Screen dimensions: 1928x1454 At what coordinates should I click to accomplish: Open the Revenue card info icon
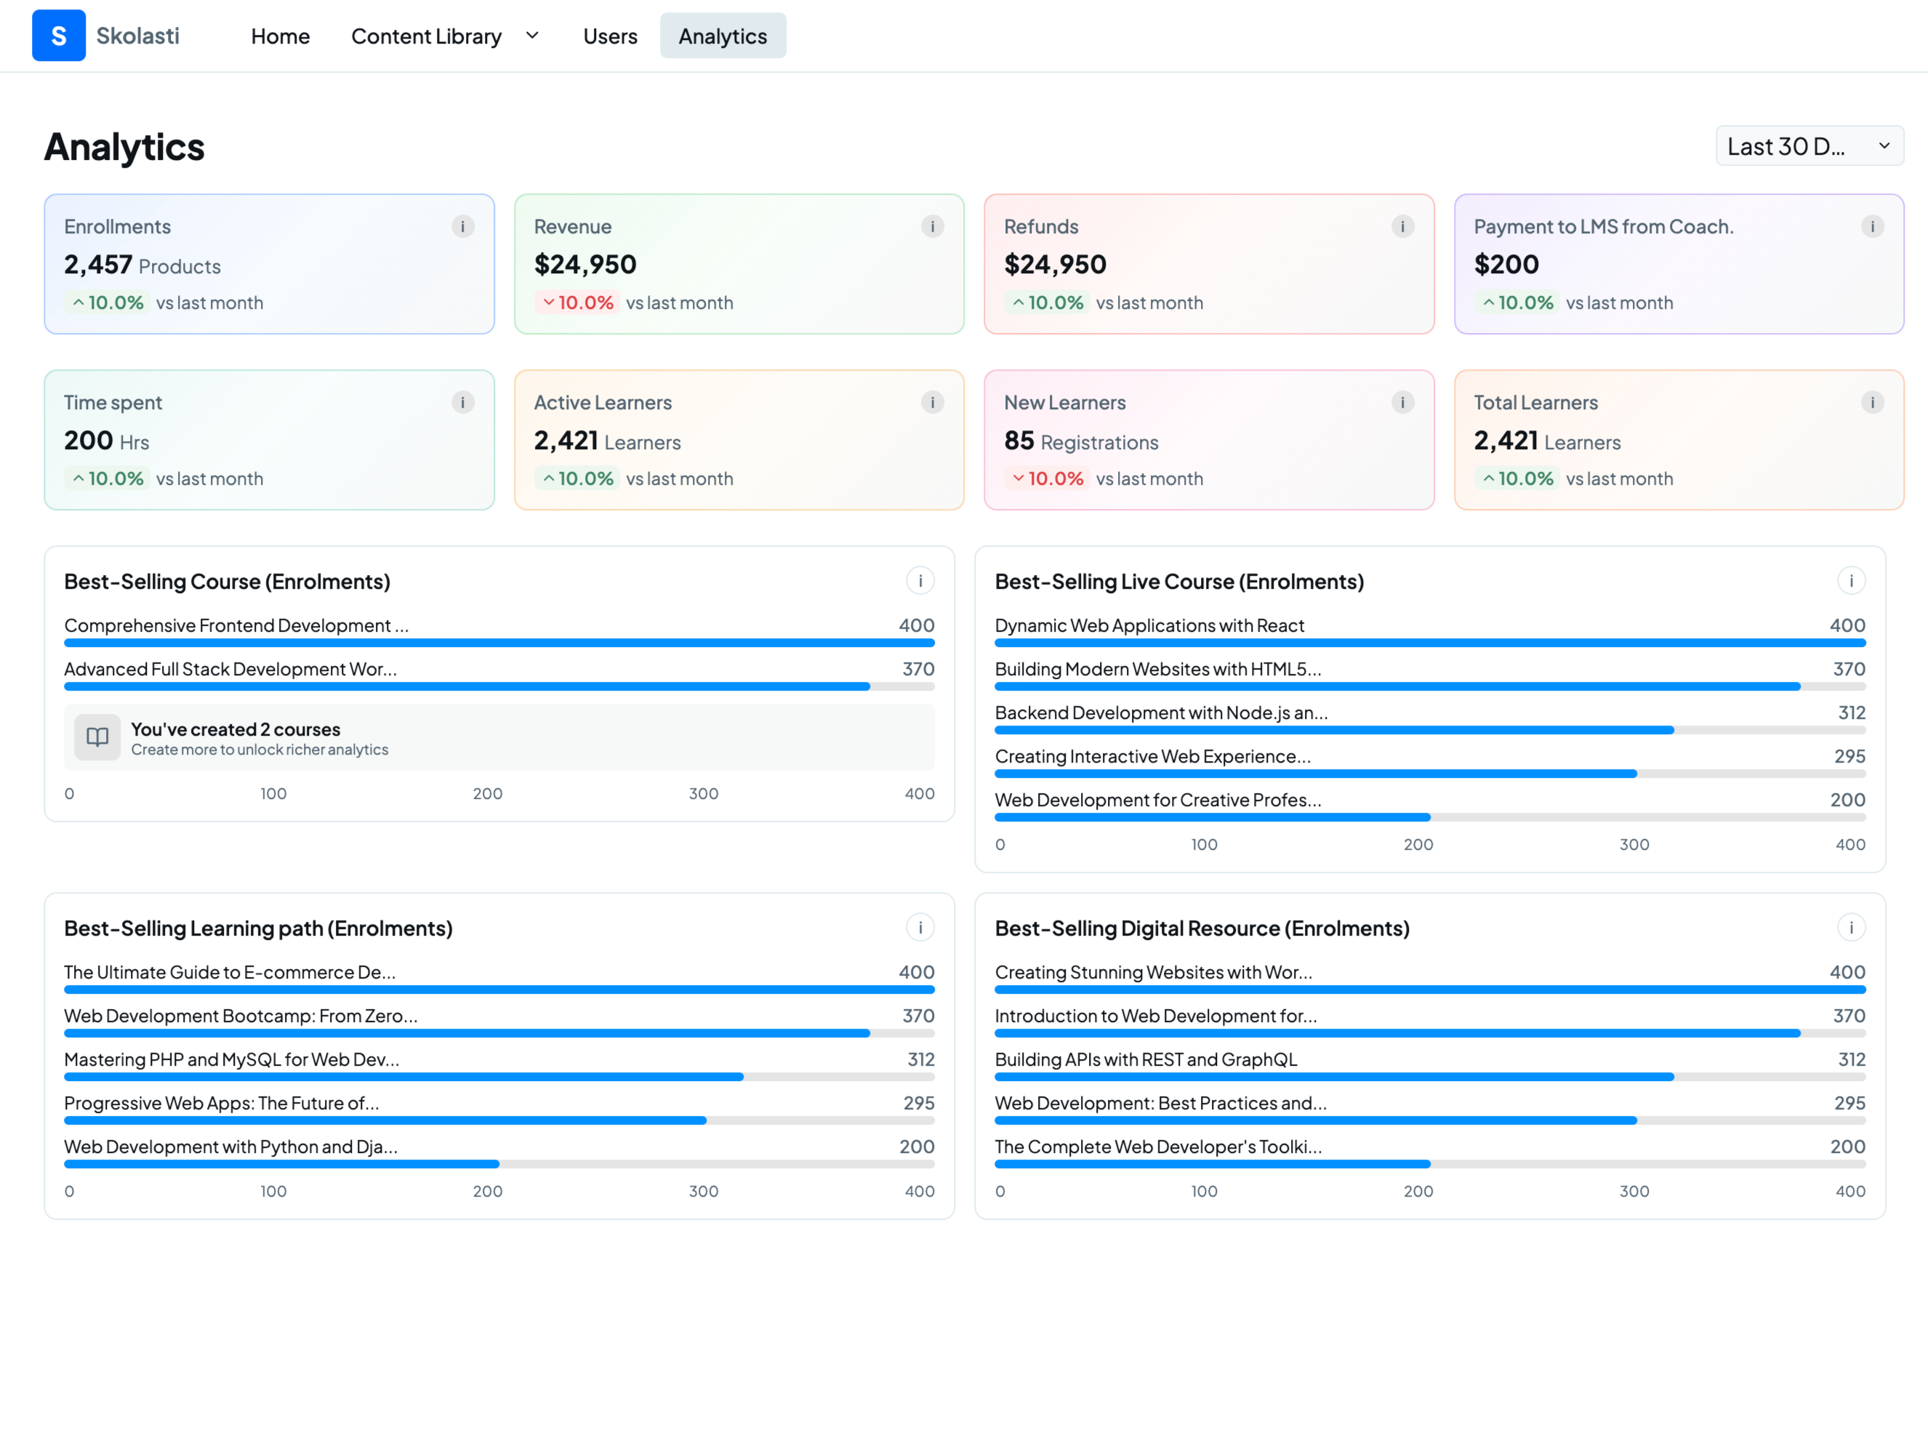933,227
